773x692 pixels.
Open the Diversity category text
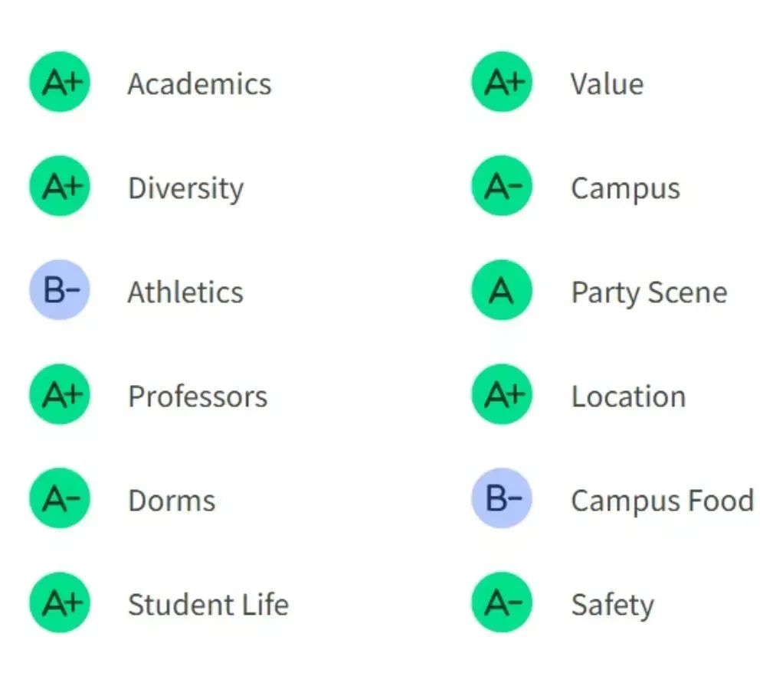(186, 189)
